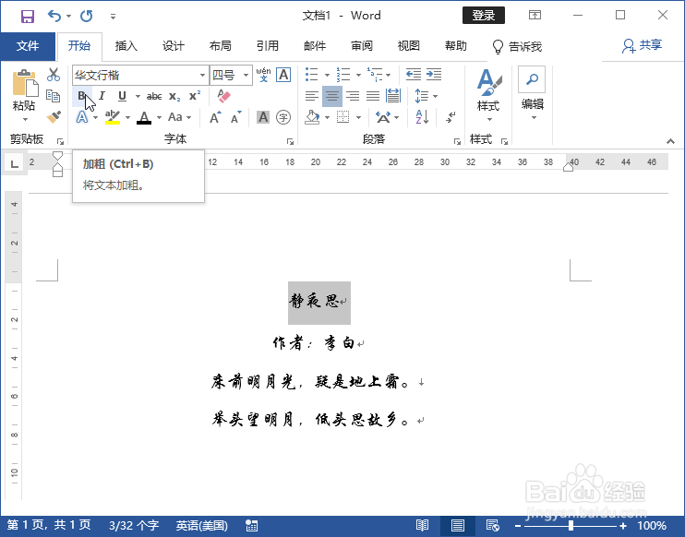This screenshot has height=537, width=685.
Task: Click zoom out minus button
Action: [517, 526]
